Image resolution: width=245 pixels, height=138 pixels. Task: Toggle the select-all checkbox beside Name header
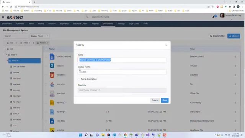pos(46,49)
